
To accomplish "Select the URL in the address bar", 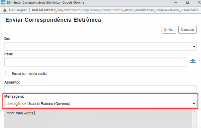I will click(x=113, y=10).
